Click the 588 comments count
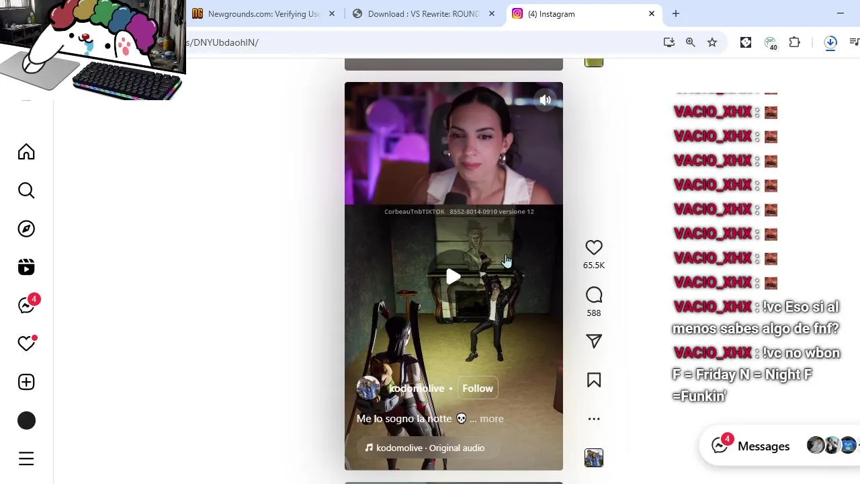 tap(594, 313)
